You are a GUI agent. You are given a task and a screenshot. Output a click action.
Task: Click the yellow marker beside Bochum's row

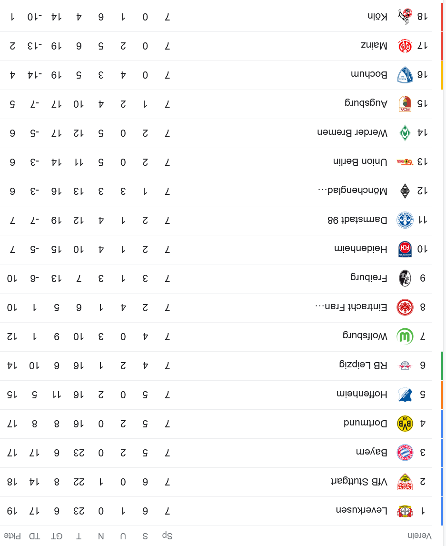442,75
